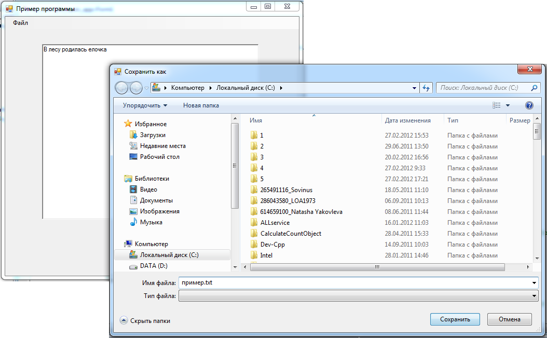Open the Загрузки folder in favorites
Image resolution: width=547 pixels, height=338 pixels.
pos(147,135)
